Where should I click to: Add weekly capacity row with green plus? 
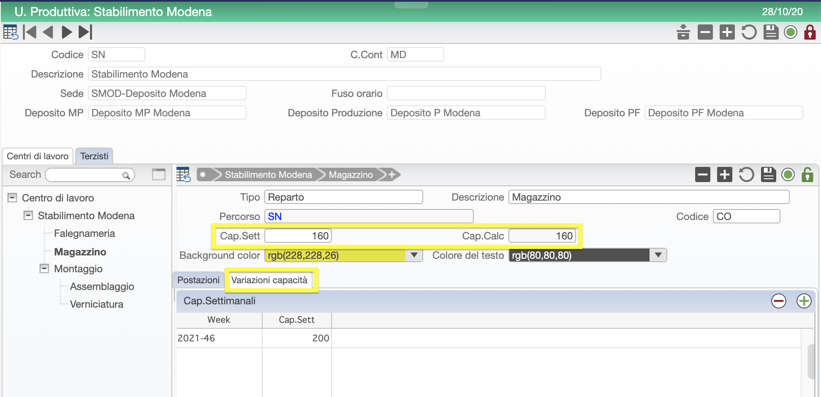[x=804, y=301]
